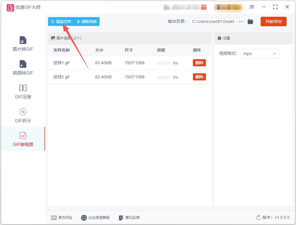Viewport: 296px width, 225px height.
Task: Click the 进度 column header
Action: coord(161,50)
